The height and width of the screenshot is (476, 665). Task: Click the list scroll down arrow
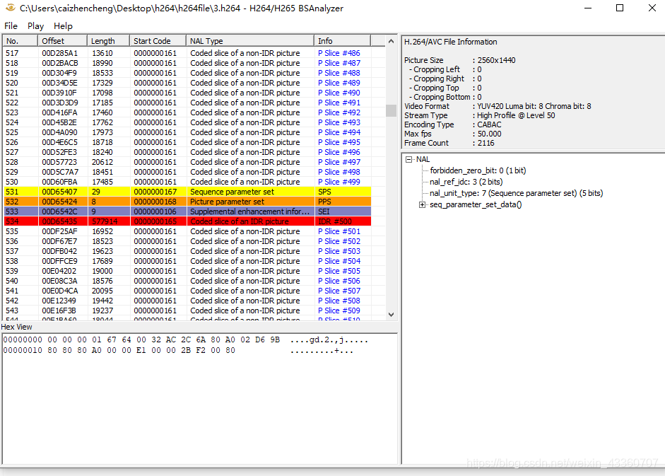pyautogui.click(x=391, y=315)
